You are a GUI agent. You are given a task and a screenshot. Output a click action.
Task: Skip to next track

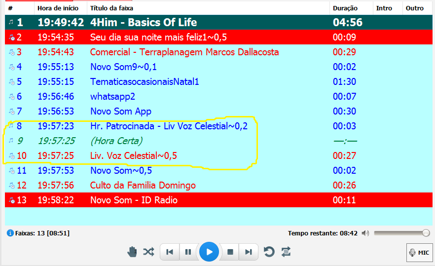[248, 252]
